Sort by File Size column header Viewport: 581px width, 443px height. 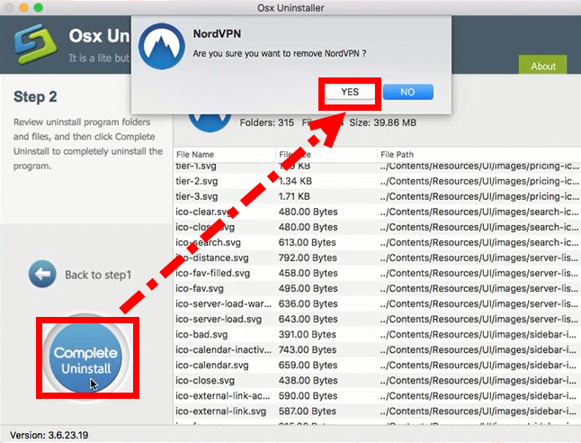tap(295, 154)
